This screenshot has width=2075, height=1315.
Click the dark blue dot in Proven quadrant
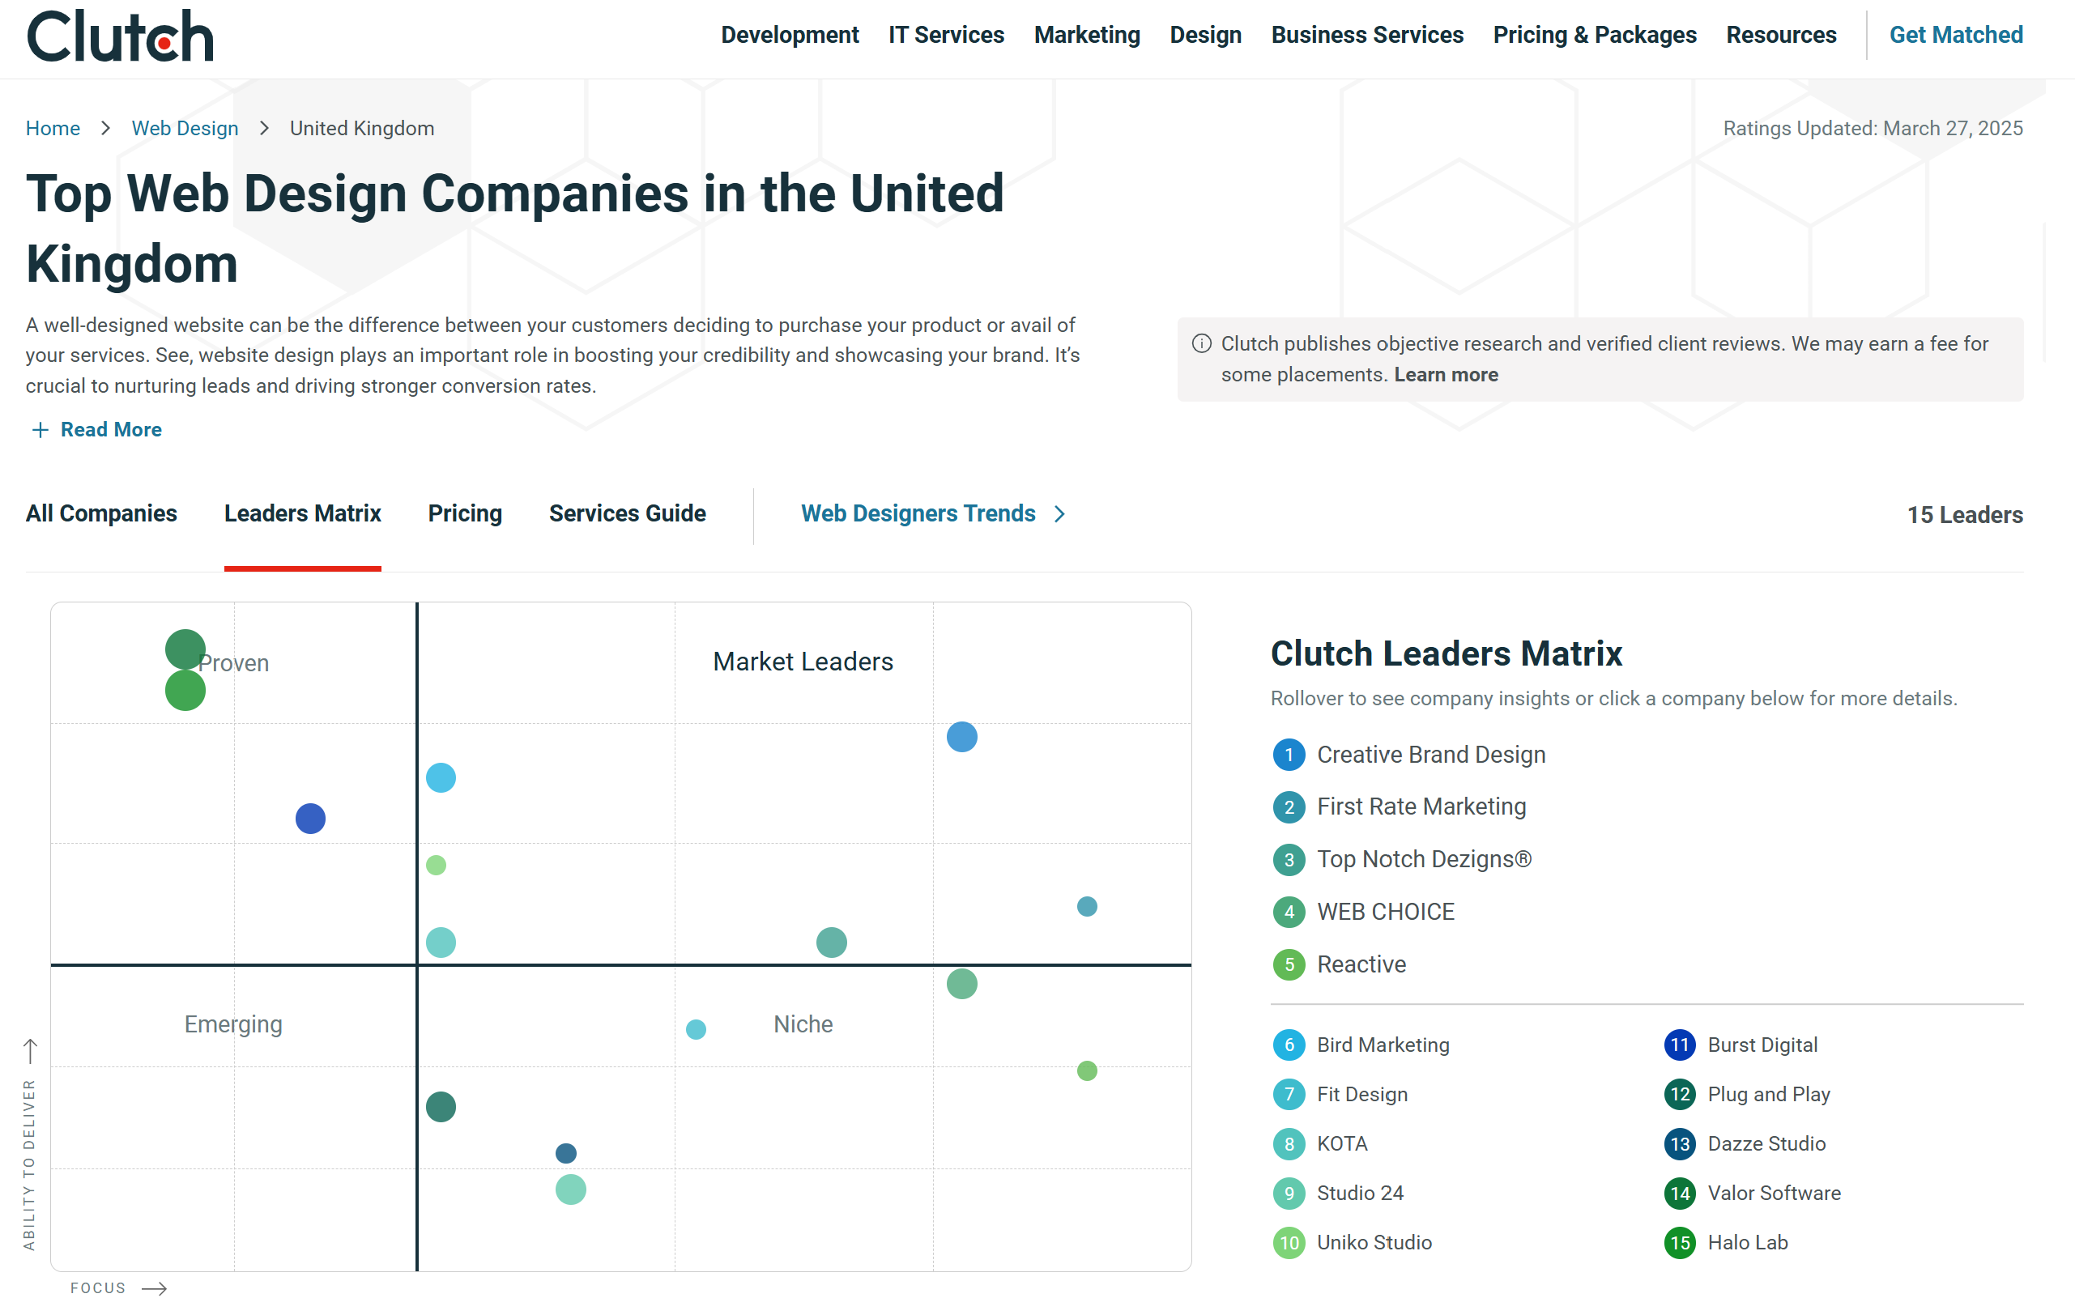(310, 819)
